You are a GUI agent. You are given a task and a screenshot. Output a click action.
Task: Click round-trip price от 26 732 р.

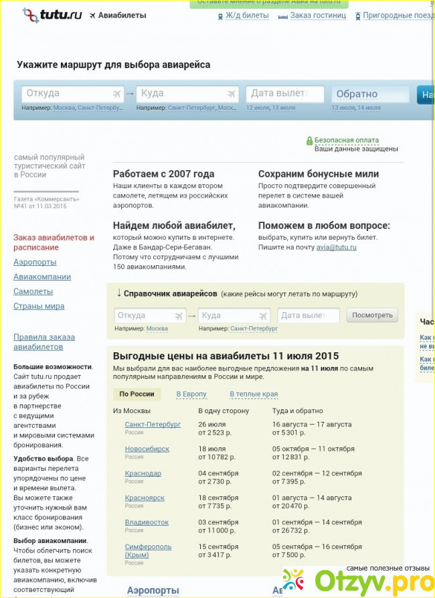point(291,530)
